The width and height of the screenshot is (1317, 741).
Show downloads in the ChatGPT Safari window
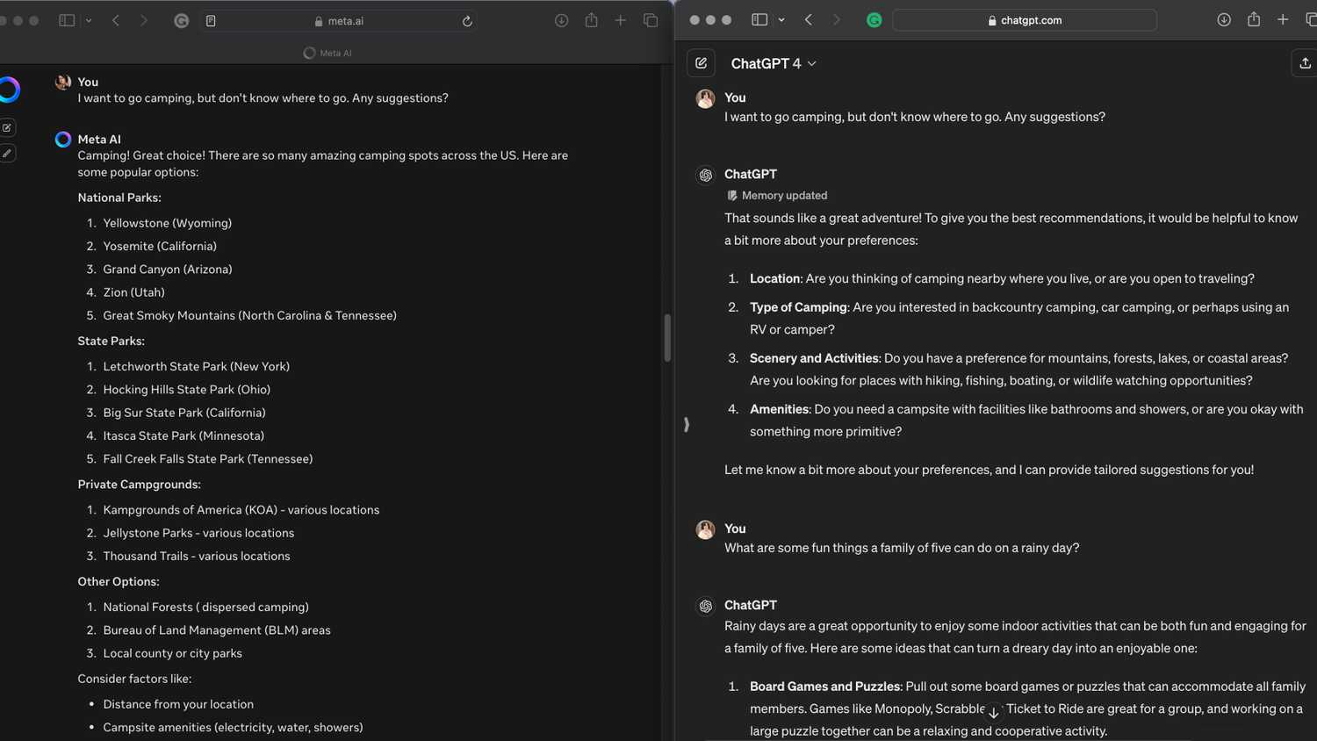[1223, 20]
